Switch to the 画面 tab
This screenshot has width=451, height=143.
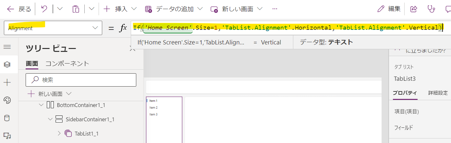[x=32, y=64]
